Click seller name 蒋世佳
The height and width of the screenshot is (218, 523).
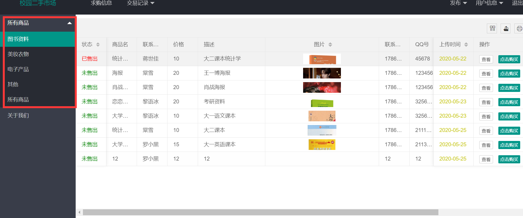click(151, 59)
